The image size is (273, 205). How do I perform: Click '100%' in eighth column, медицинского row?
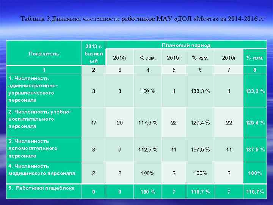point(255,173)
